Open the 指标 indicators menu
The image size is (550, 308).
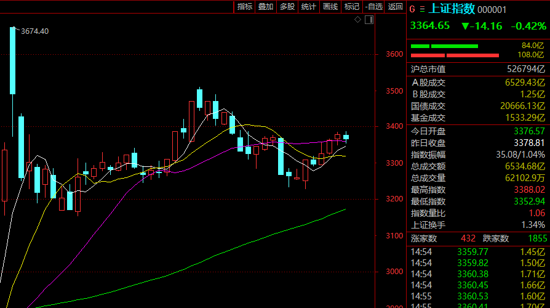tap(245, 7)
